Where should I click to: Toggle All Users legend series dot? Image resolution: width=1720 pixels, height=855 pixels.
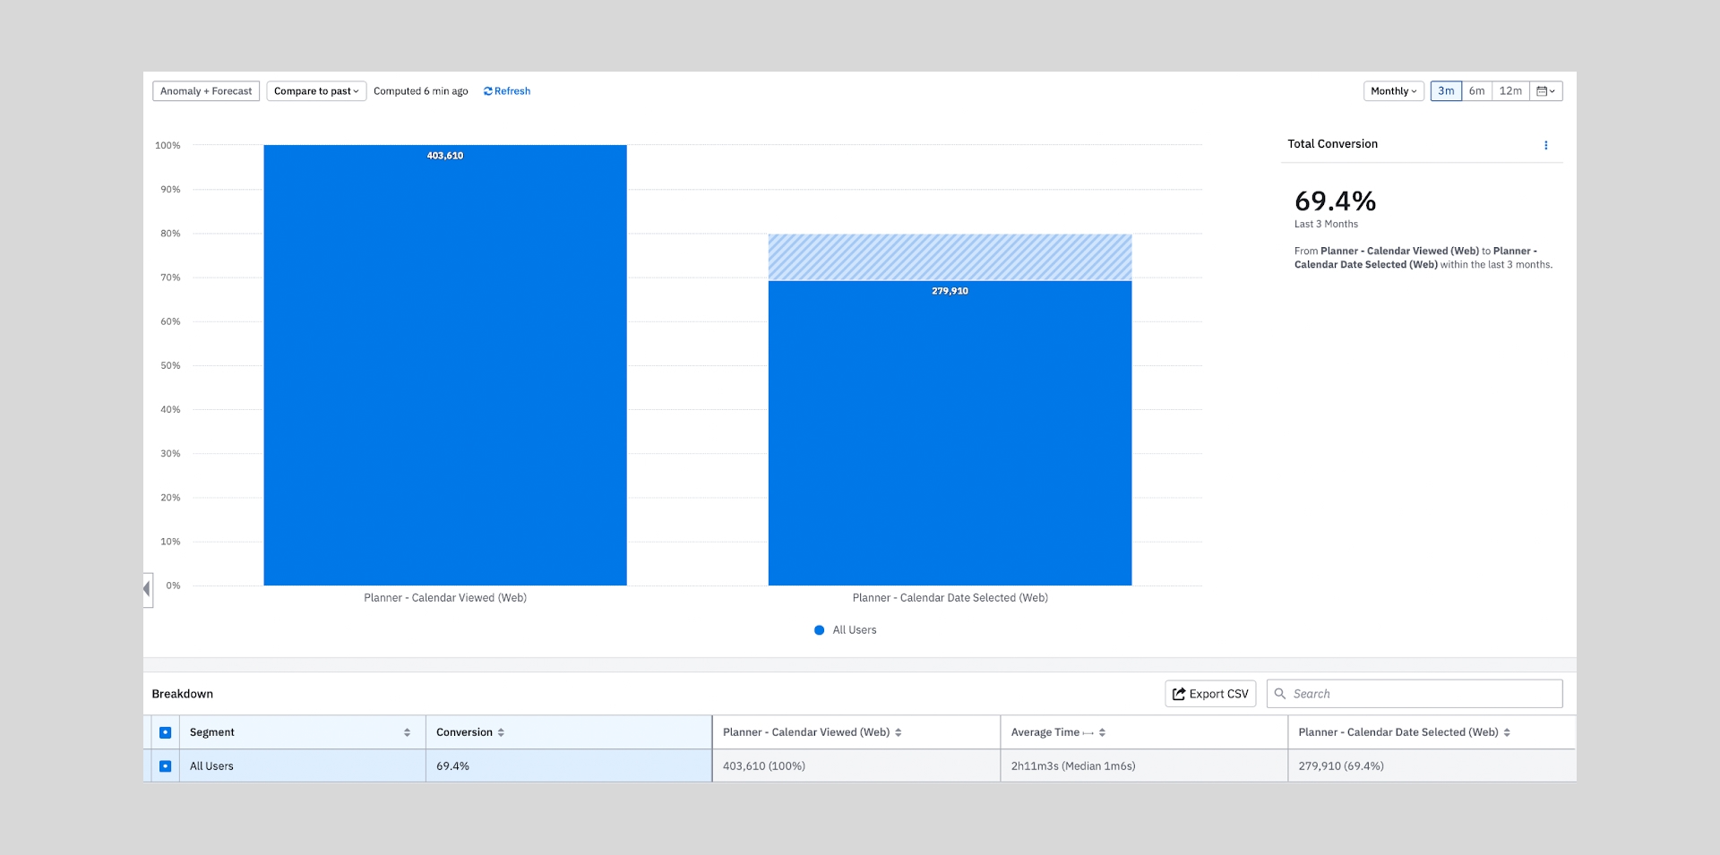click(819, 630)
